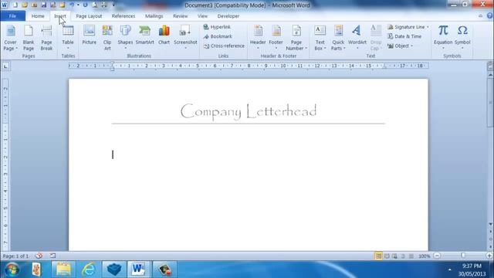494x278 pixels.
Task: Insert a Hyperlink
Action: [217, 27]
